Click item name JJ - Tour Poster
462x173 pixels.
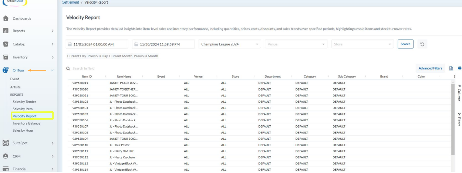[119, 145]
